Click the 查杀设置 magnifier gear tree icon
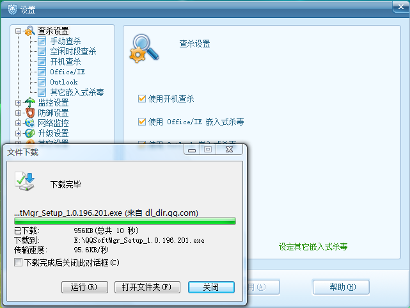Screen dimensions: 410x308 pyautogui.click(x=30, y=31)
